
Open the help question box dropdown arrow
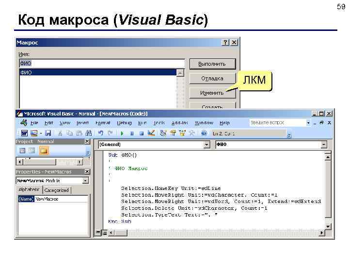[x=308, y=122]
